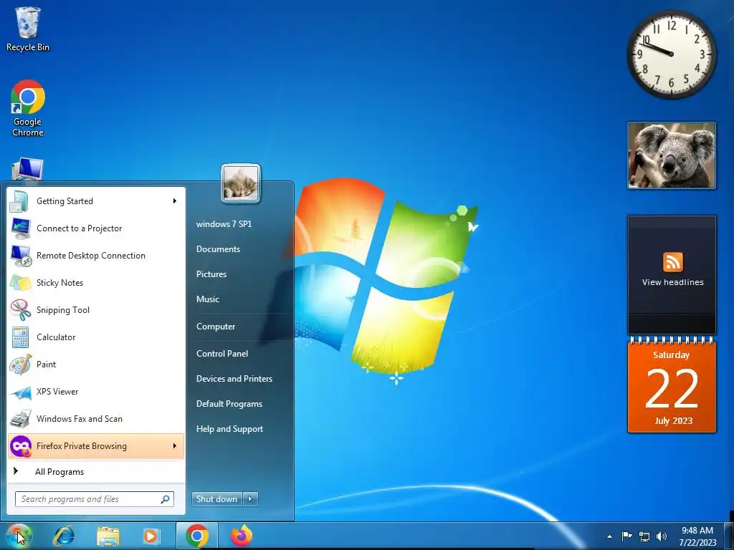Expand the Firefox Private Browsing jump list arrow
The width and height of the screenshot is (734, 550).
pyautogui.click(x=175, y=446)
